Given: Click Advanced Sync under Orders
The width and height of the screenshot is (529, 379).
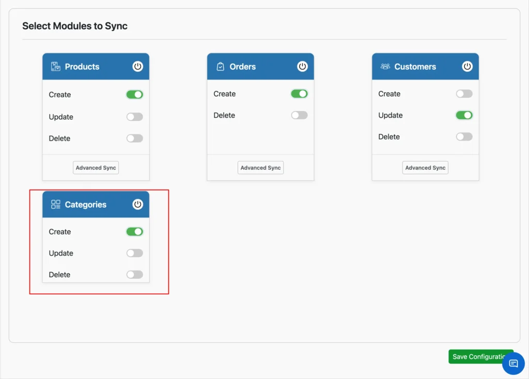Looking at the screenshot, I should [260, 167].
